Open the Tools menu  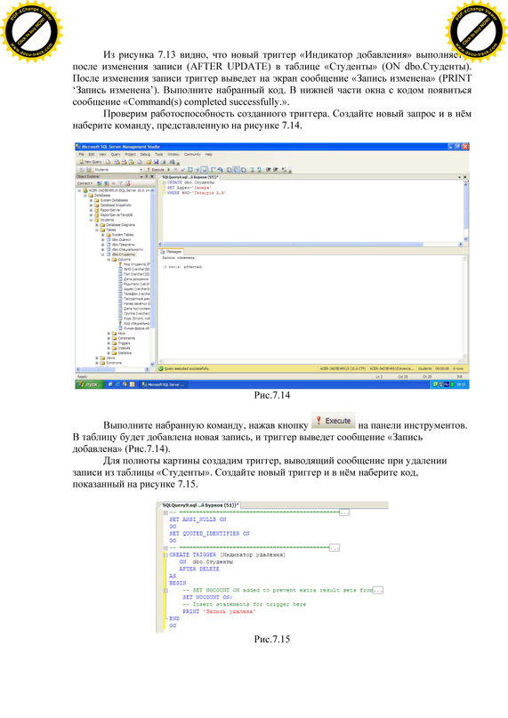point(159,155)
